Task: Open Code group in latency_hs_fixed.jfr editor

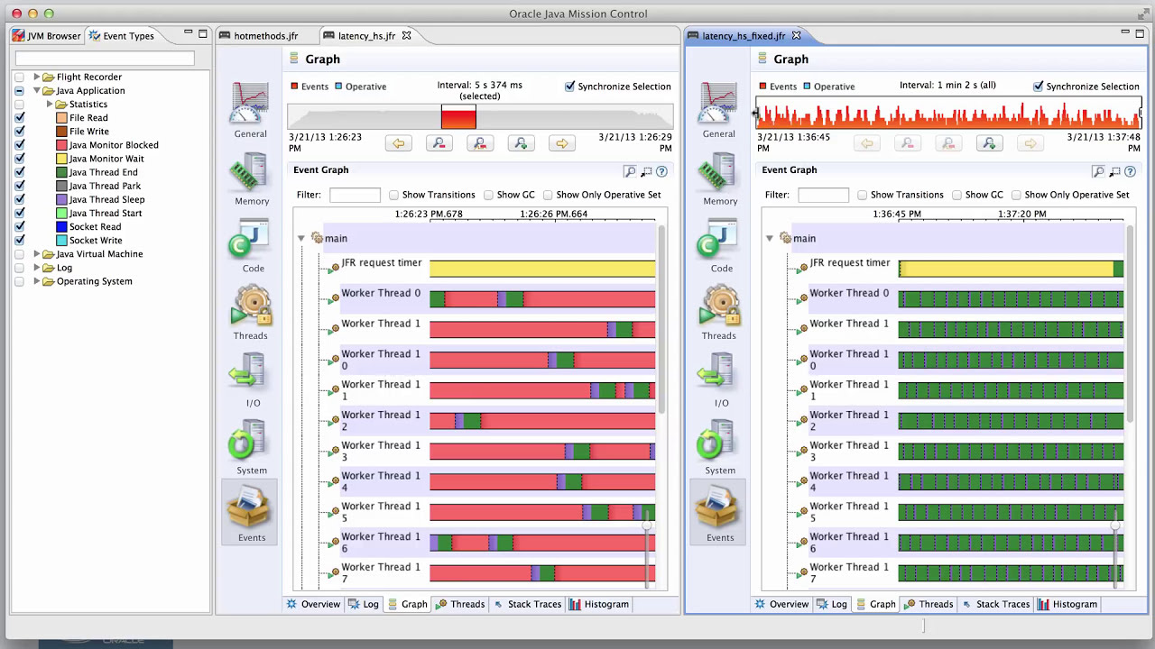Action: pos(718,245)
